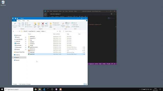
Task: Click the feedback icon in VS Code status bar
Action: click(112, 64)
